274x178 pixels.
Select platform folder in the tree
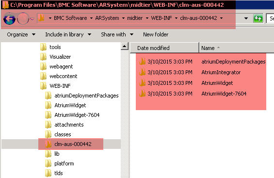[64, 163]
